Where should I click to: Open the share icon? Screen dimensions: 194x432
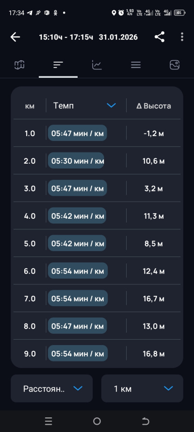point(160,37)
